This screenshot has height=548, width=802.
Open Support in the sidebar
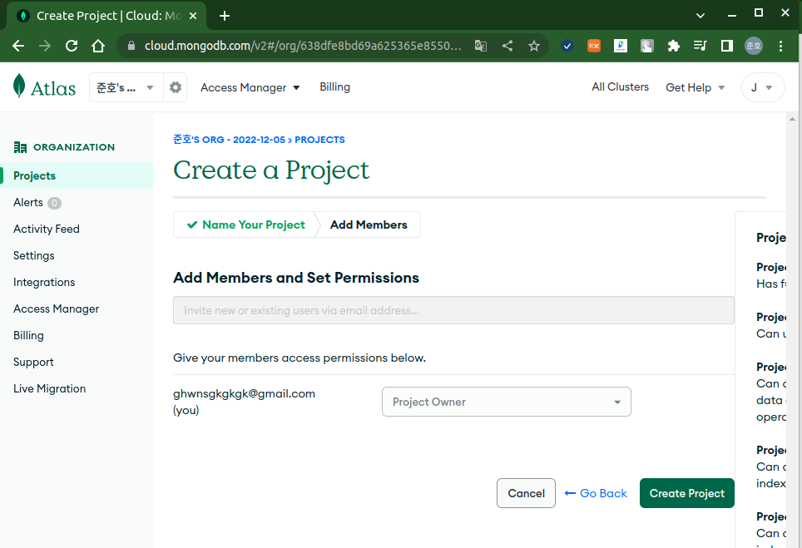point(33,362)
